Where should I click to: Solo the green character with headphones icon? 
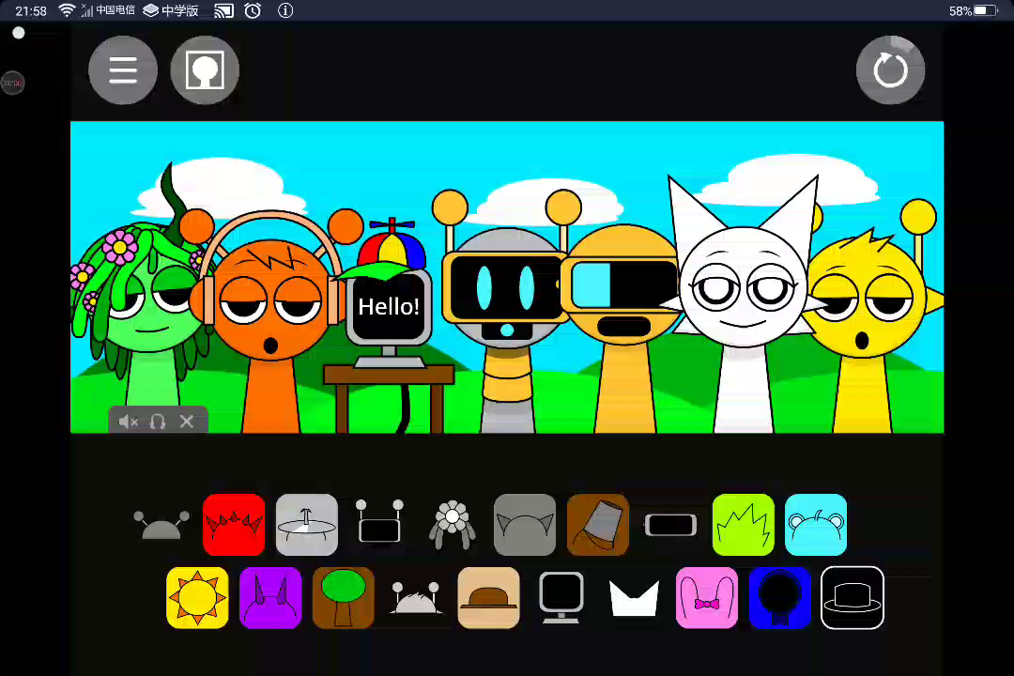pos(158,422)
